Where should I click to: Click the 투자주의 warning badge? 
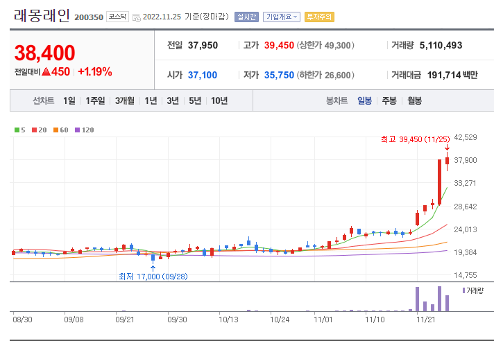pos(319,17)
